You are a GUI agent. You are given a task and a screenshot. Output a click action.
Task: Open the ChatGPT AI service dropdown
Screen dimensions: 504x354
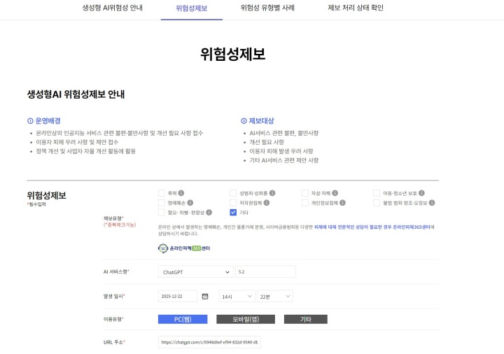196,271
